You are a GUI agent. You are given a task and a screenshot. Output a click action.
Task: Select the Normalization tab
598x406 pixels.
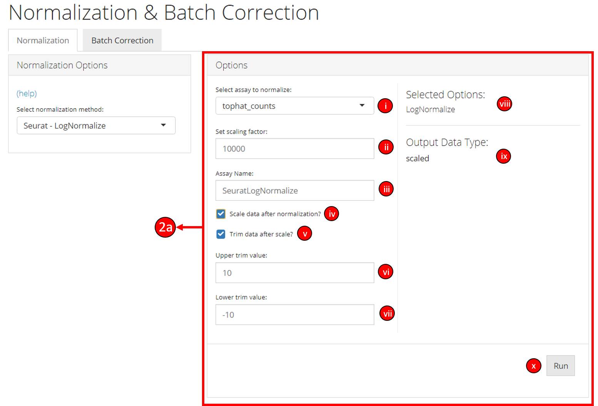click(43, 40)
